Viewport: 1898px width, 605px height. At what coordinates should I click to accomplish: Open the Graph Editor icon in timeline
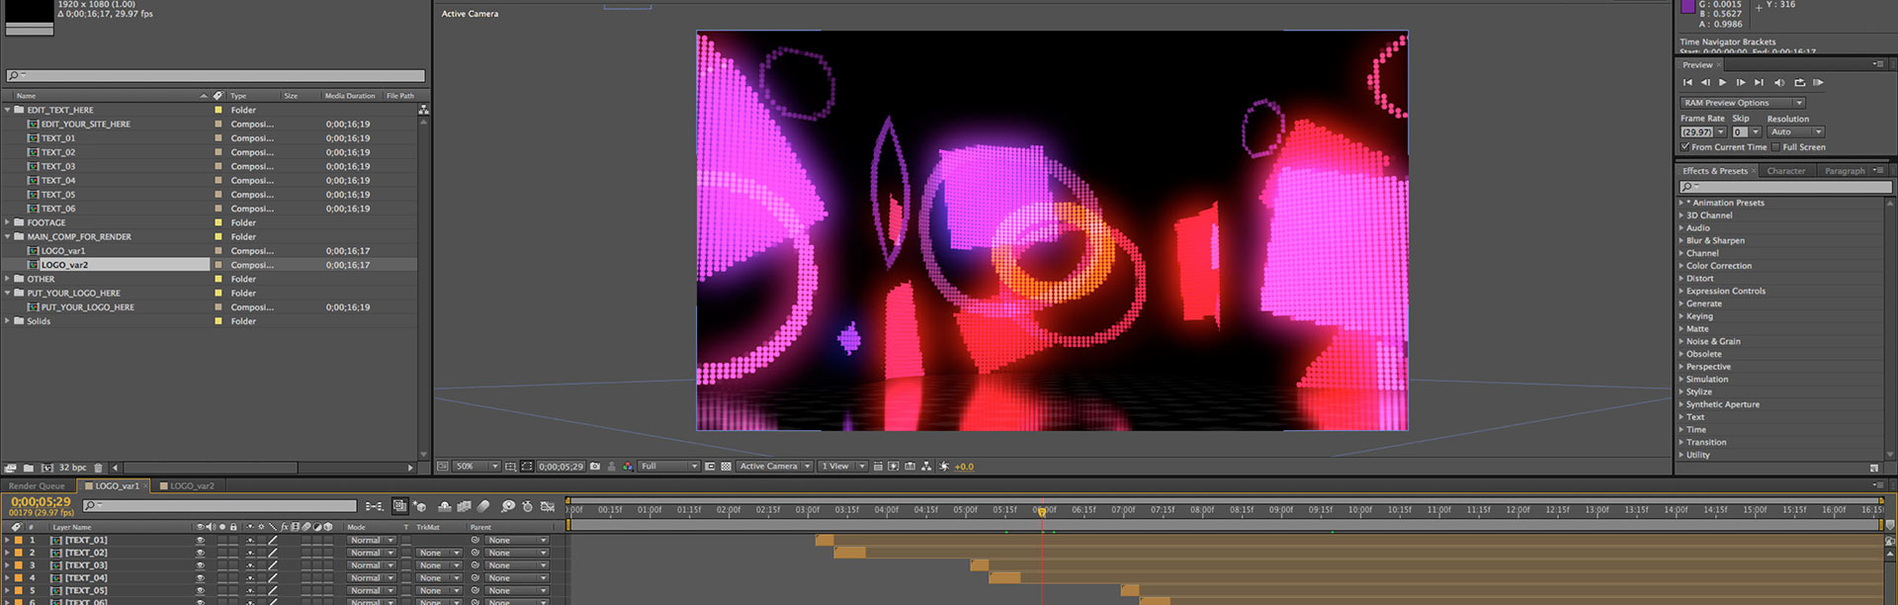[547, 506]
